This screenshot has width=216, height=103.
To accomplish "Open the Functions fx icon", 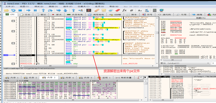I will click(125, 10).
